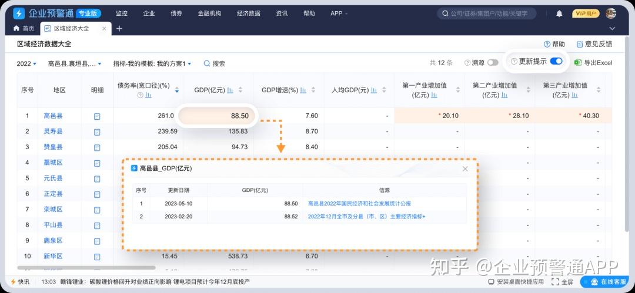Screen dimensions: 635x293
Task: Open detail icon for 高邑县 row
Action: click(97, 116)
